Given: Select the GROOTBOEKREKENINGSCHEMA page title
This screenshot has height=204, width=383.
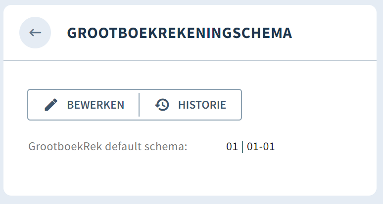Looking at the screenshot, I should click(x=180, y=33).
